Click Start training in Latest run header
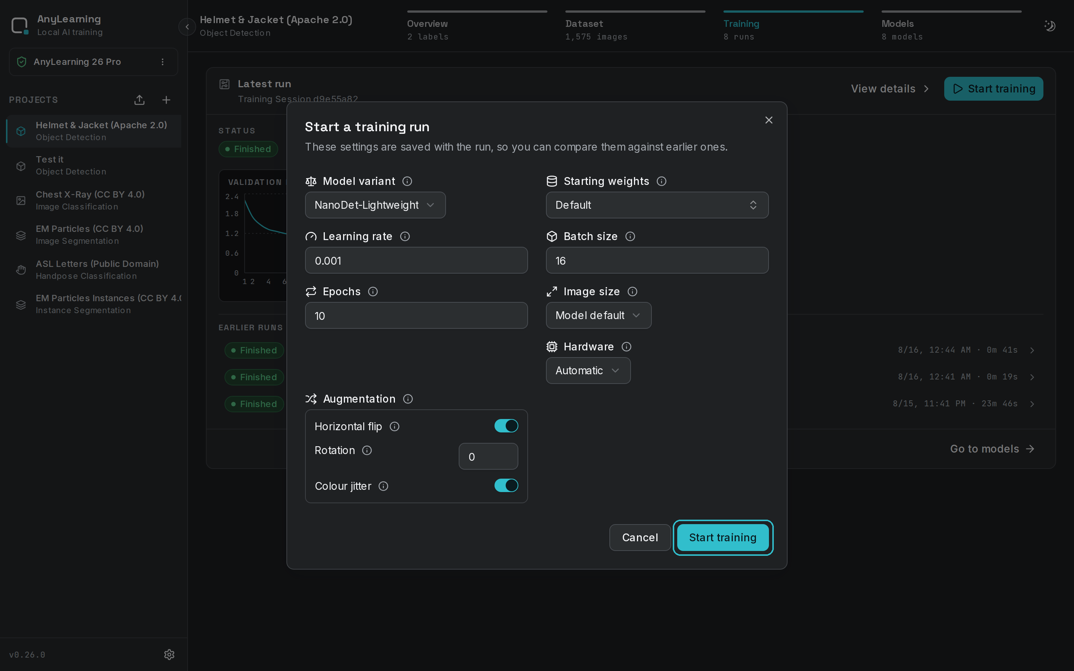1074x671 pixels. (x=994, y=89)
